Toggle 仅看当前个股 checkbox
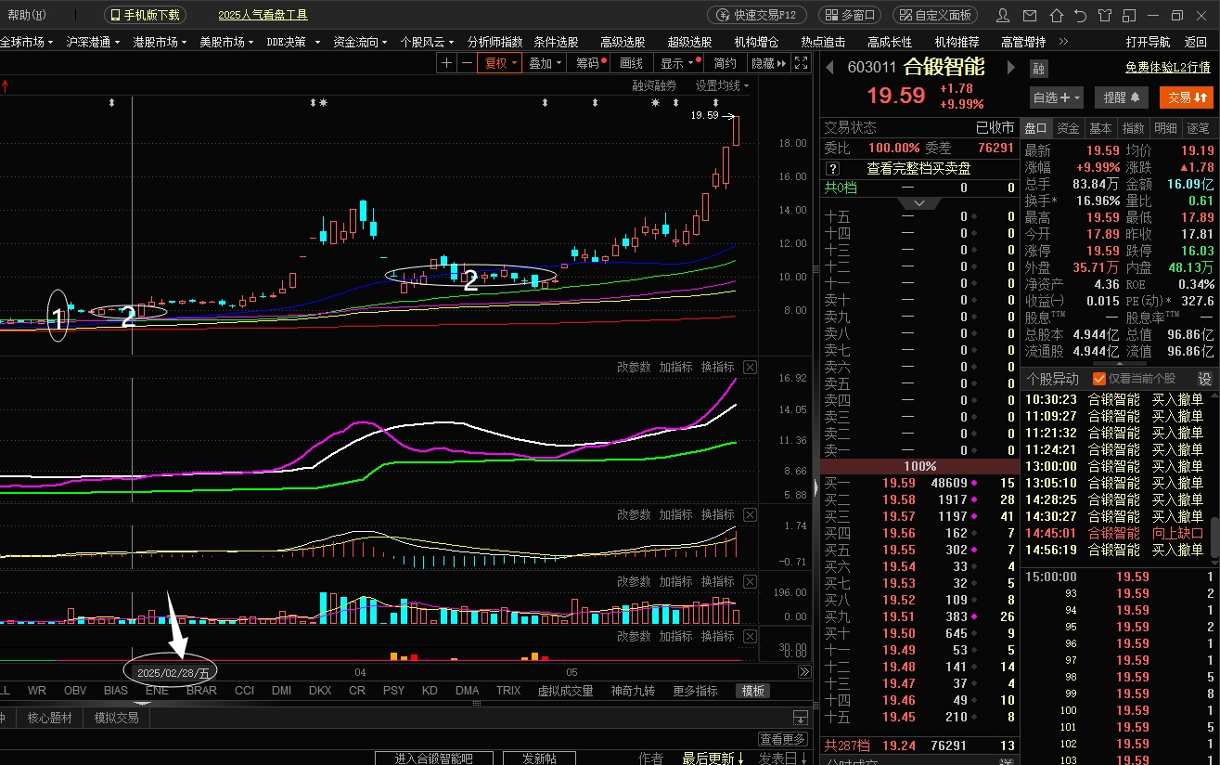 pos(1099,378)
